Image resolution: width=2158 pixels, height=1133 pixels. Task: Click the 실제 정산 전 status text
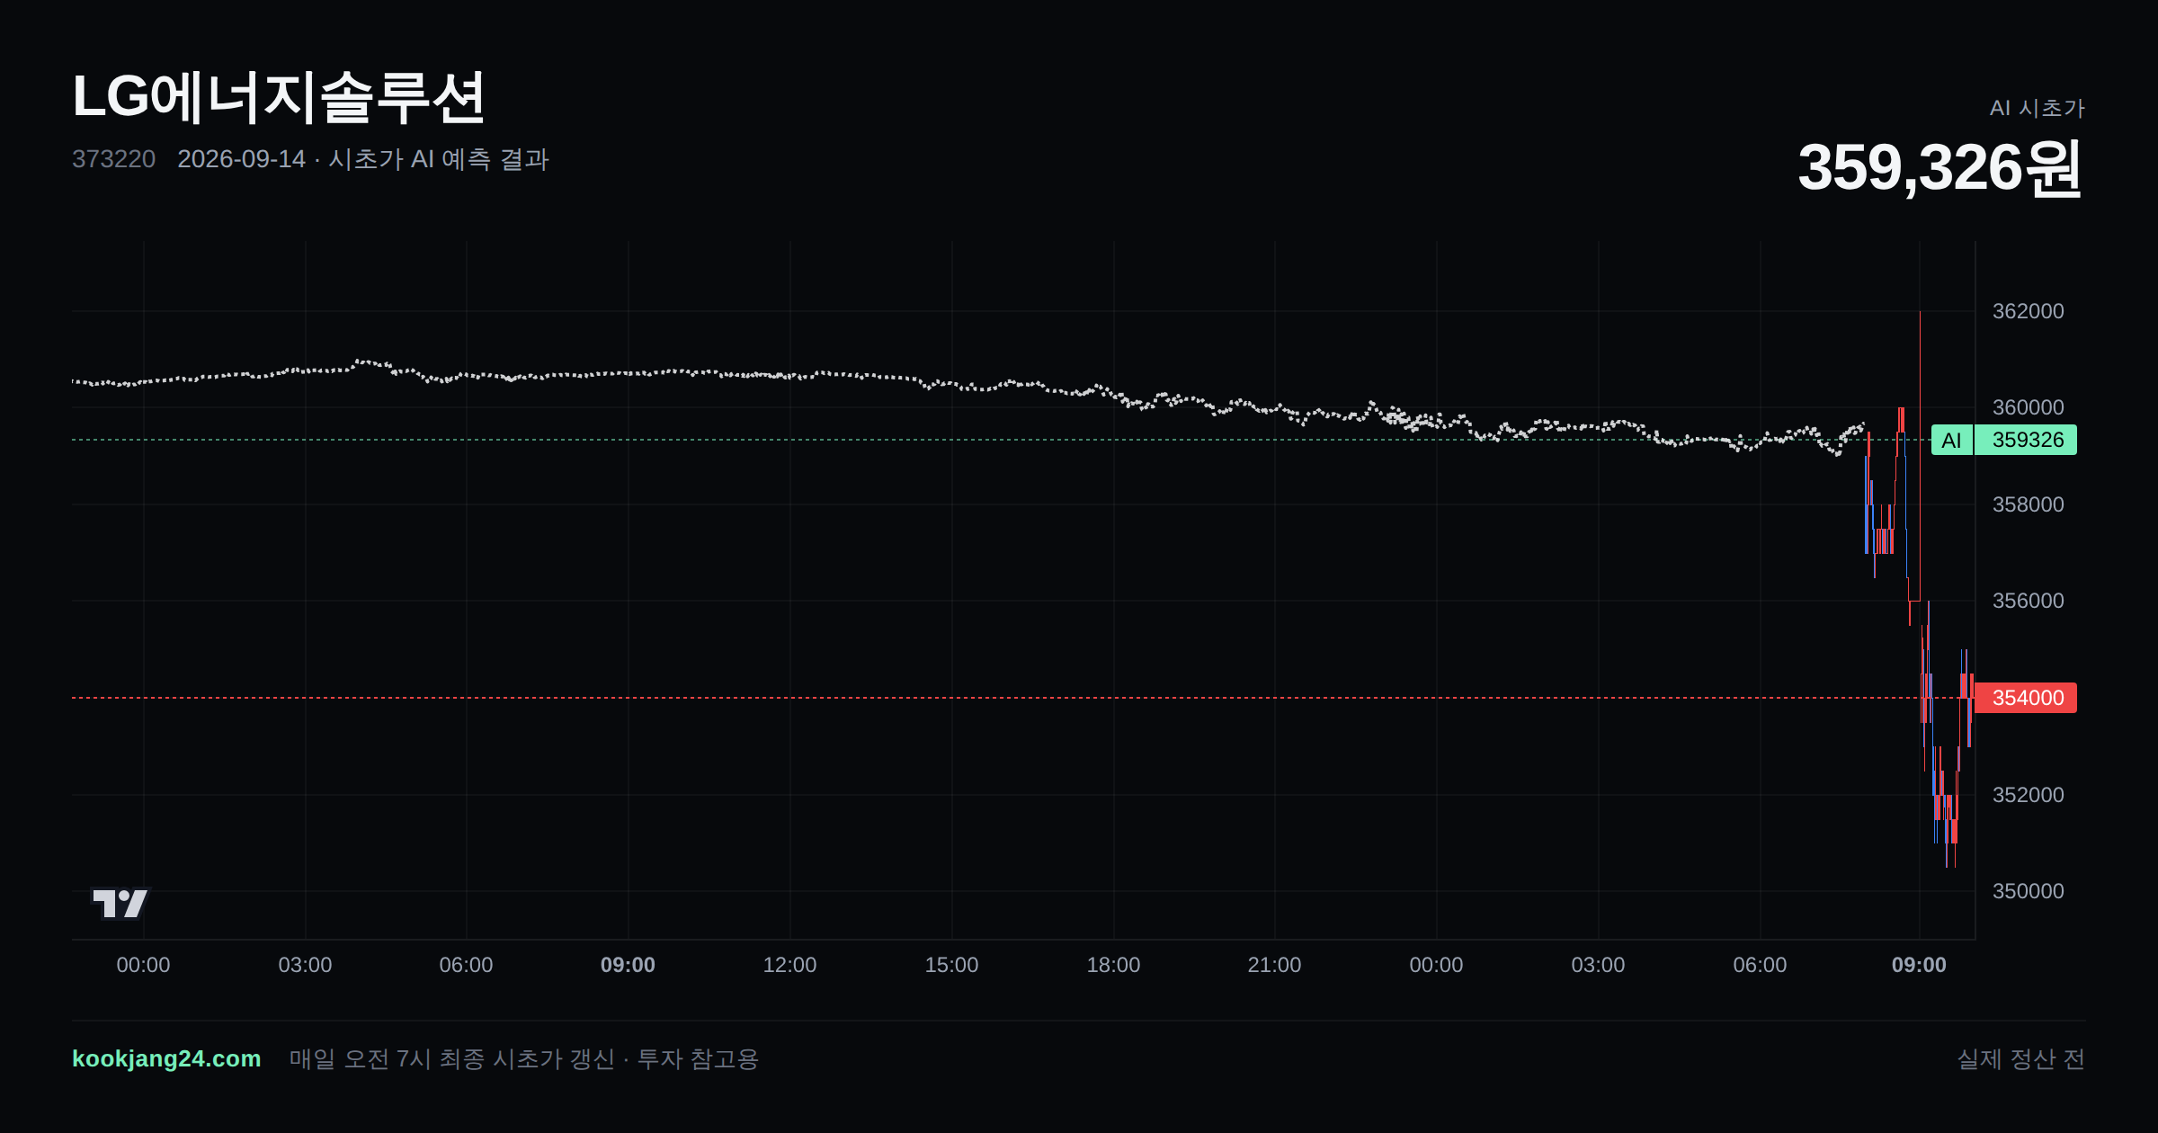(2021, 1058)
